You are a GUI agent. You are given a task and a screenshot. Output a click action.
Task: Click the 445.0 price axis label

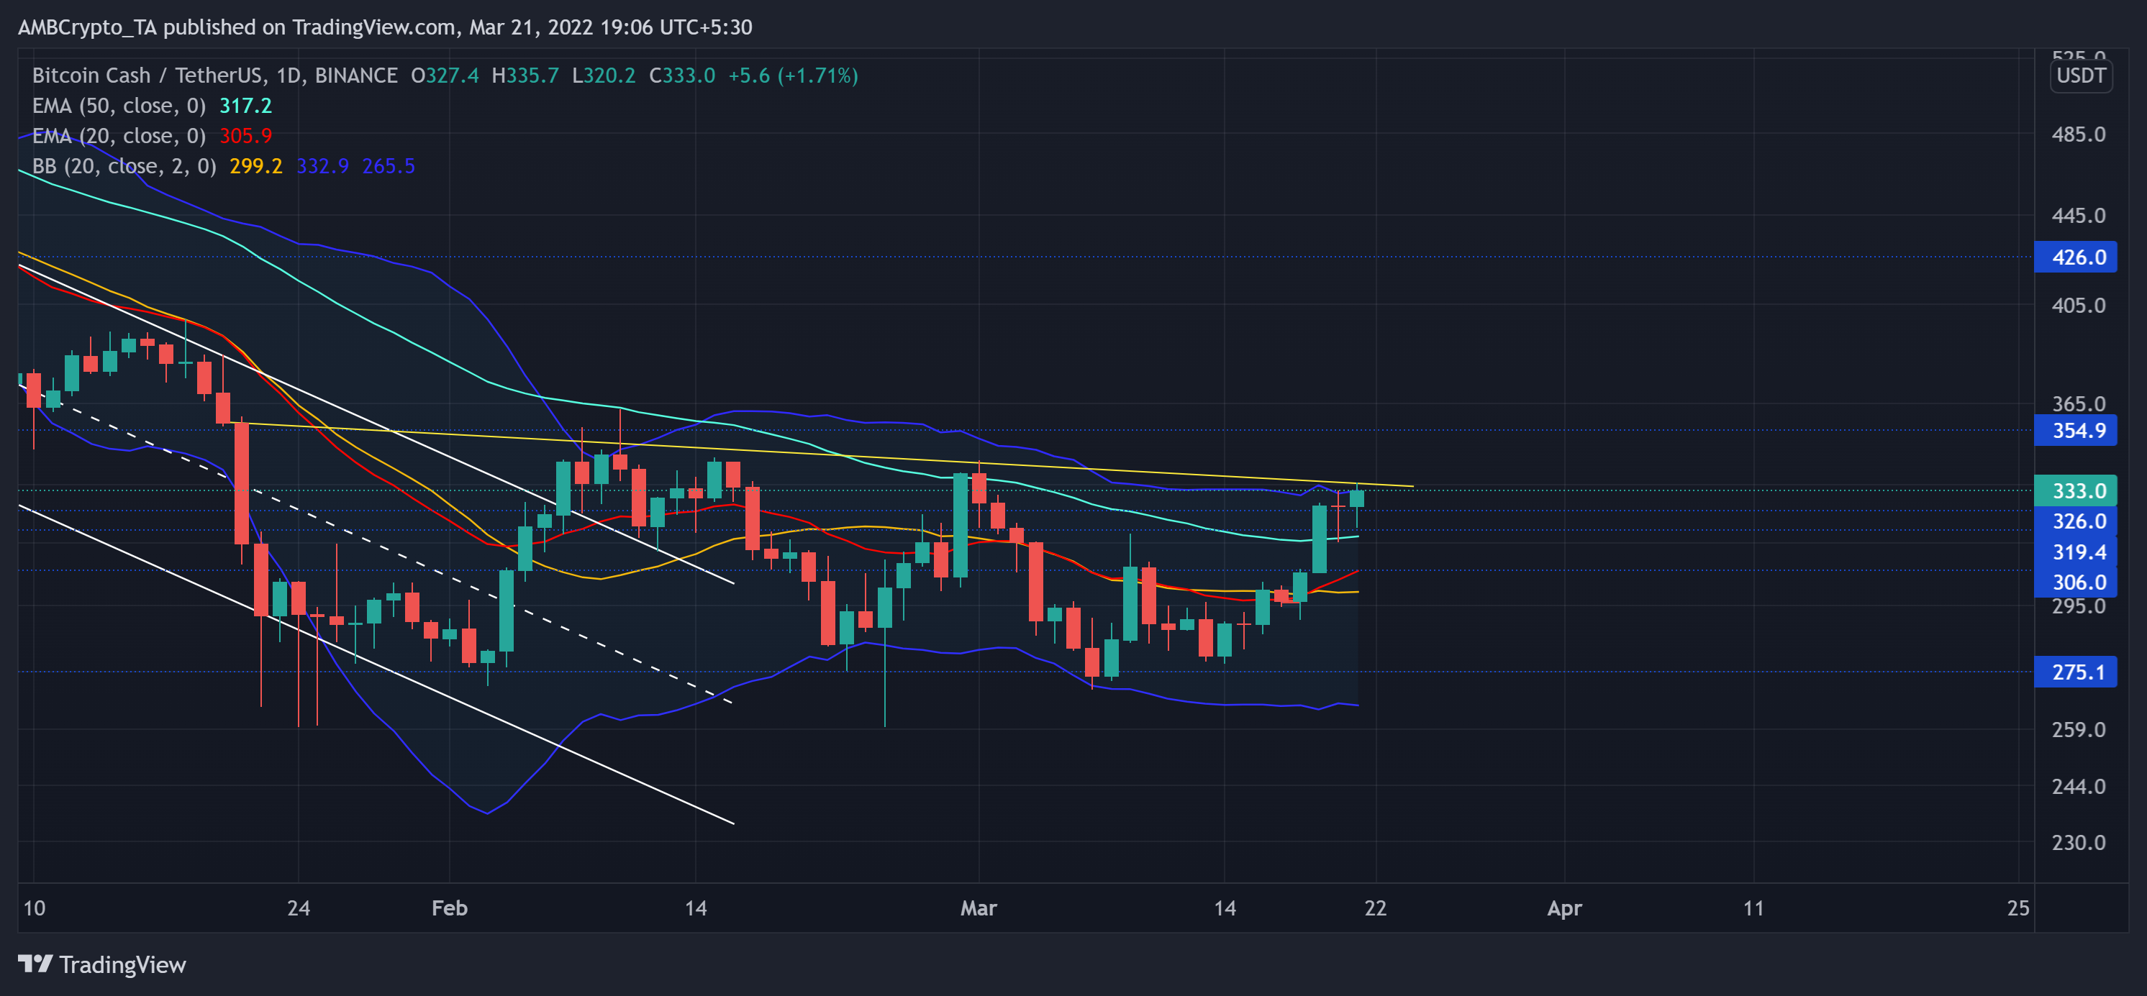(x=2078, y=216)
